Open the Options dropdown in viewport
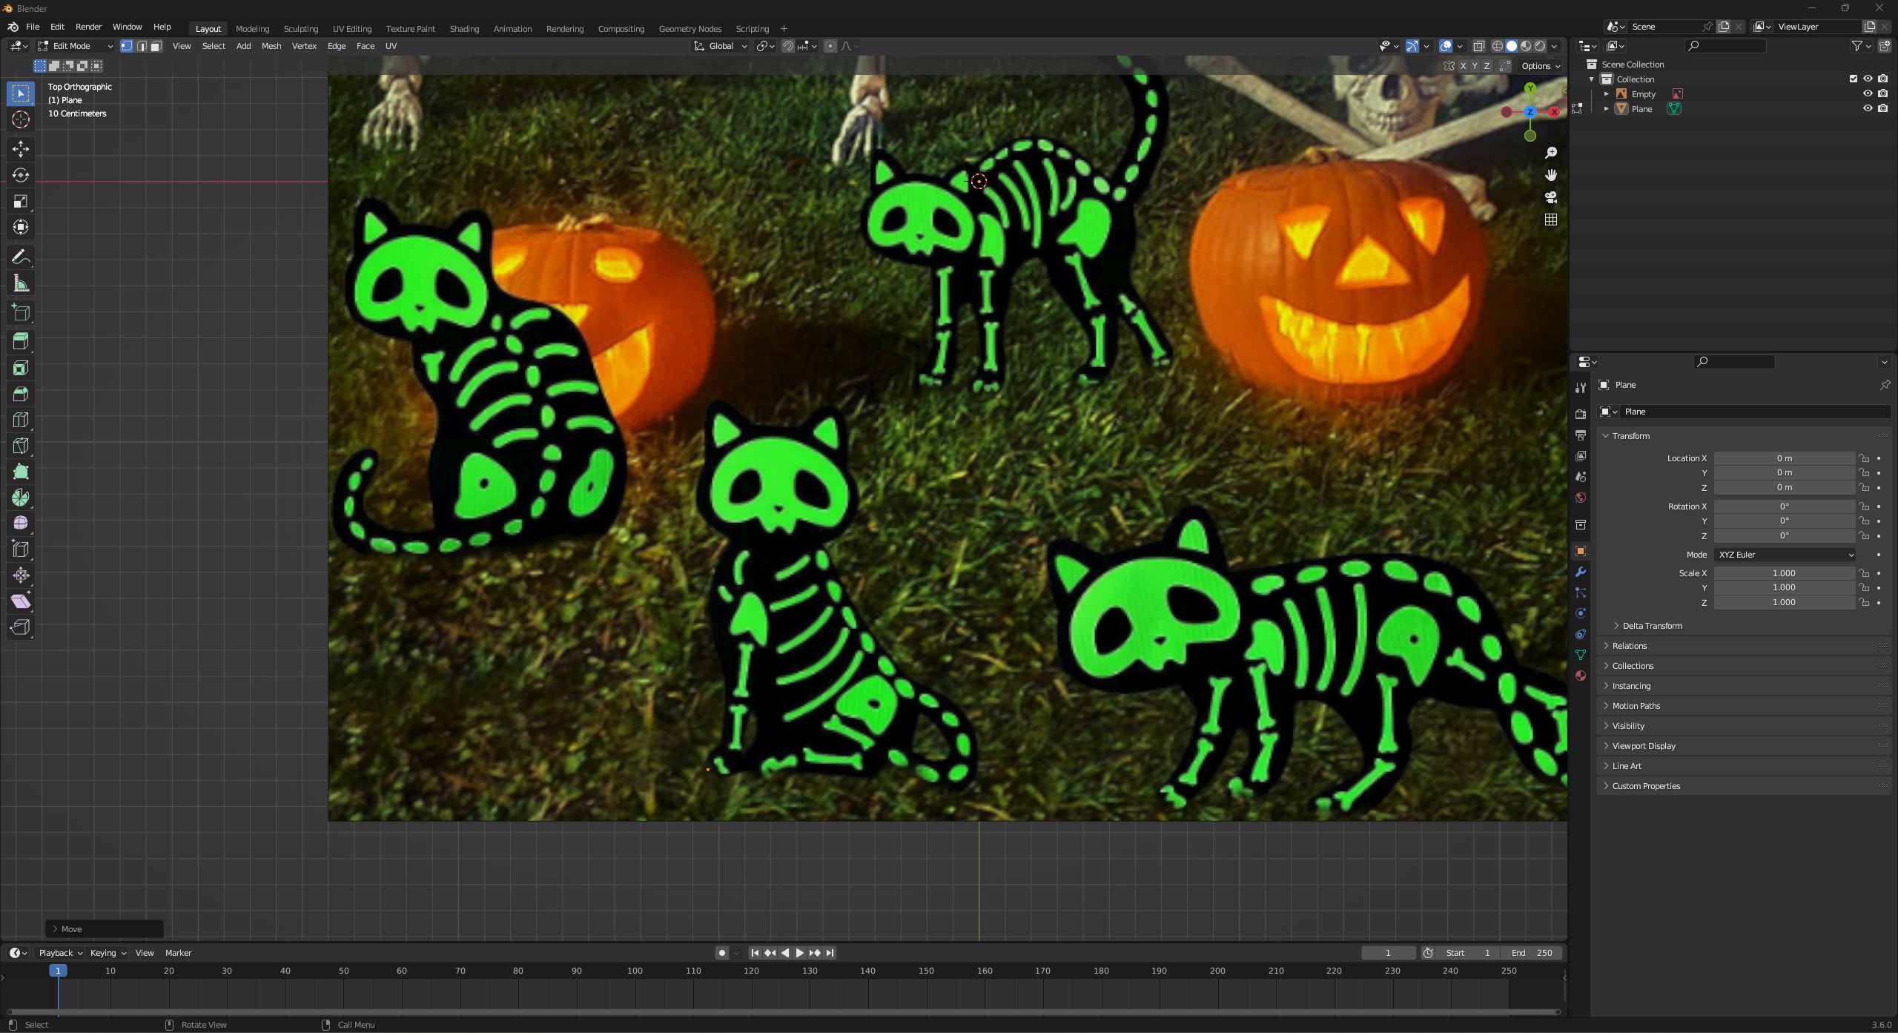This screenshot has width=1898, height=1033. [x=1541, y=66]
